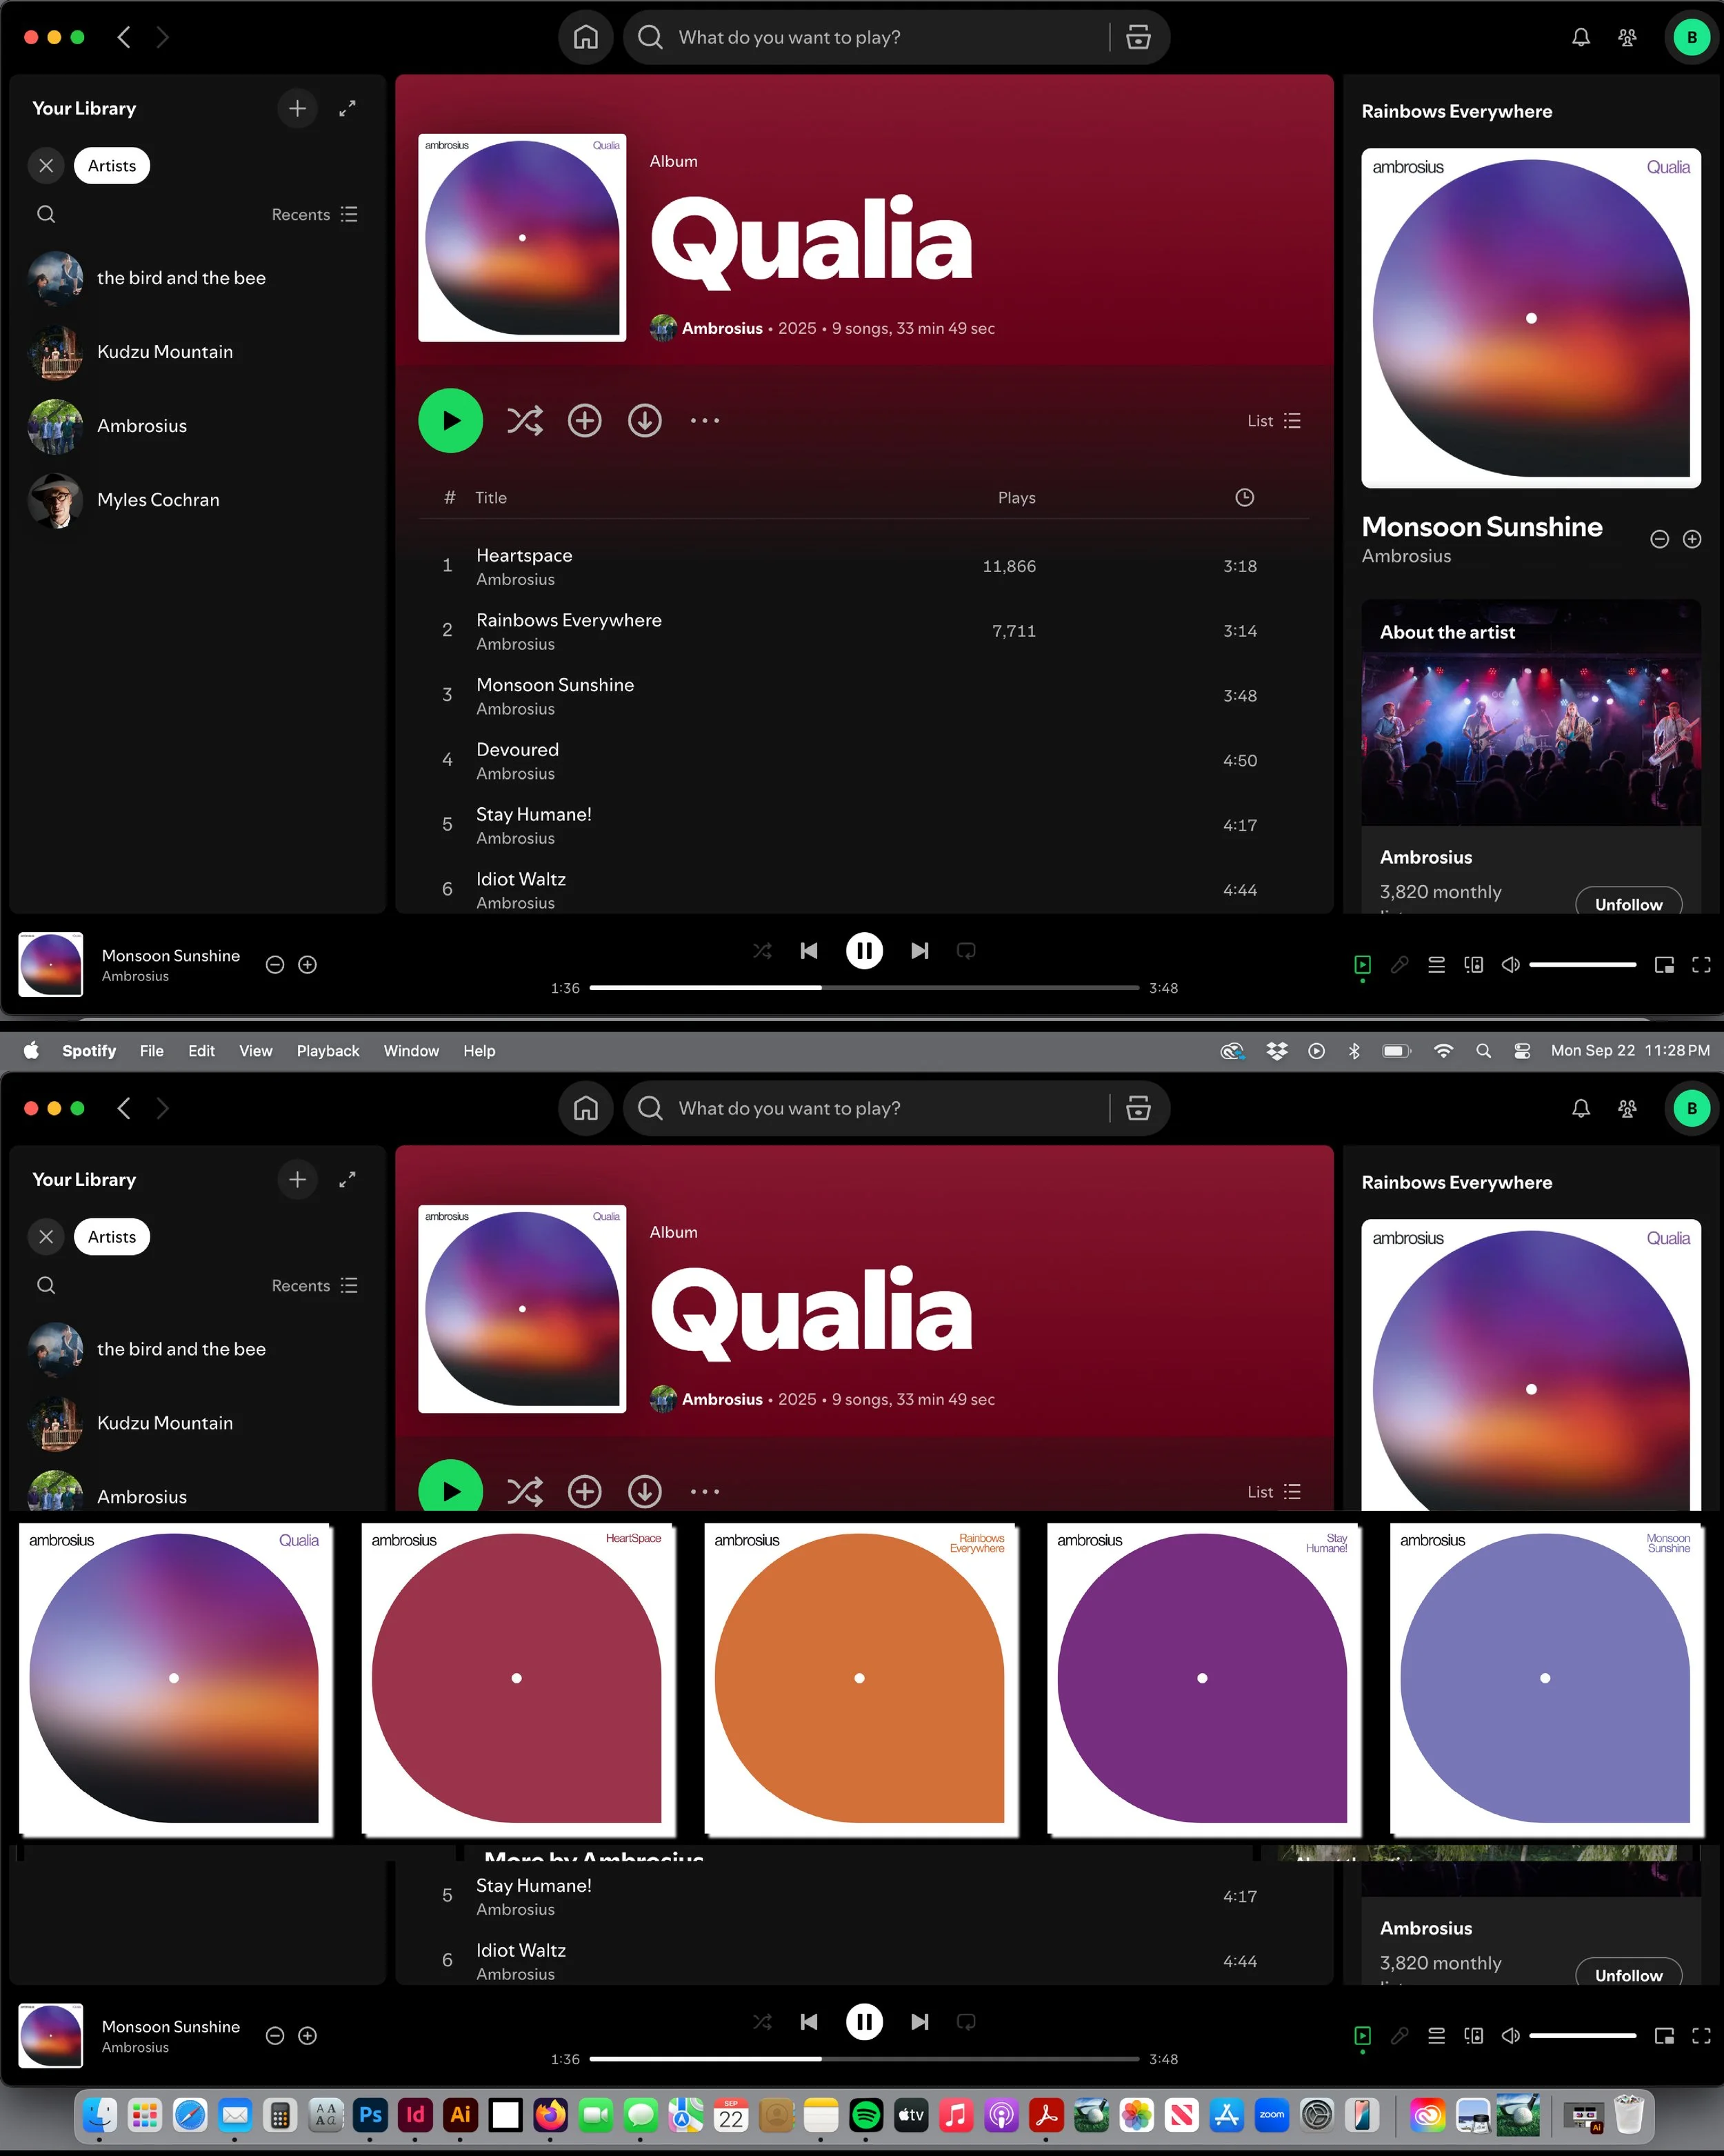Clear library filter with X in upper window
Image resolution: width=1724 pixels, height=2156 pixels.
click(46, 166)
